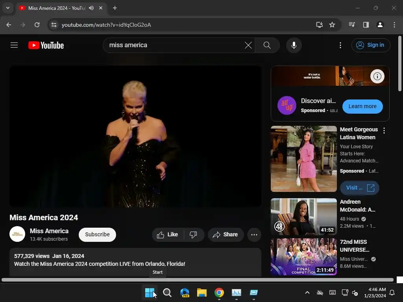Screen dimensions: 403x302
Task: Open the media control icon in Chrome toolbar
Action: point(351,25)
